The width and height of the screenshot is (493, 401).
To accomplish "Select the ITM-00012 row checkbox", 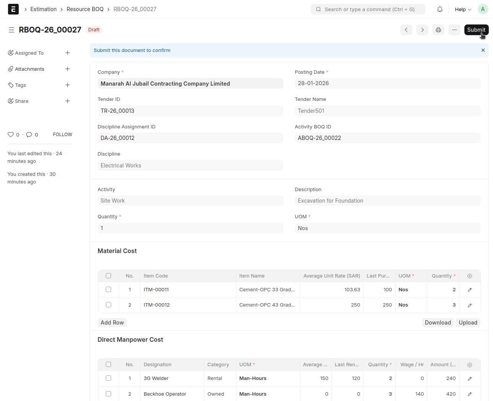I will click(x=108, y=305).
